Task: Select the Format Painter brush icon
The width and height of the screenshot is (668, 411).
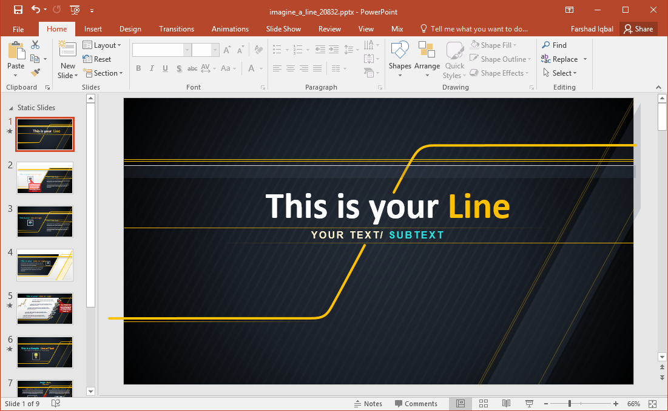Action: coord(36,73)
